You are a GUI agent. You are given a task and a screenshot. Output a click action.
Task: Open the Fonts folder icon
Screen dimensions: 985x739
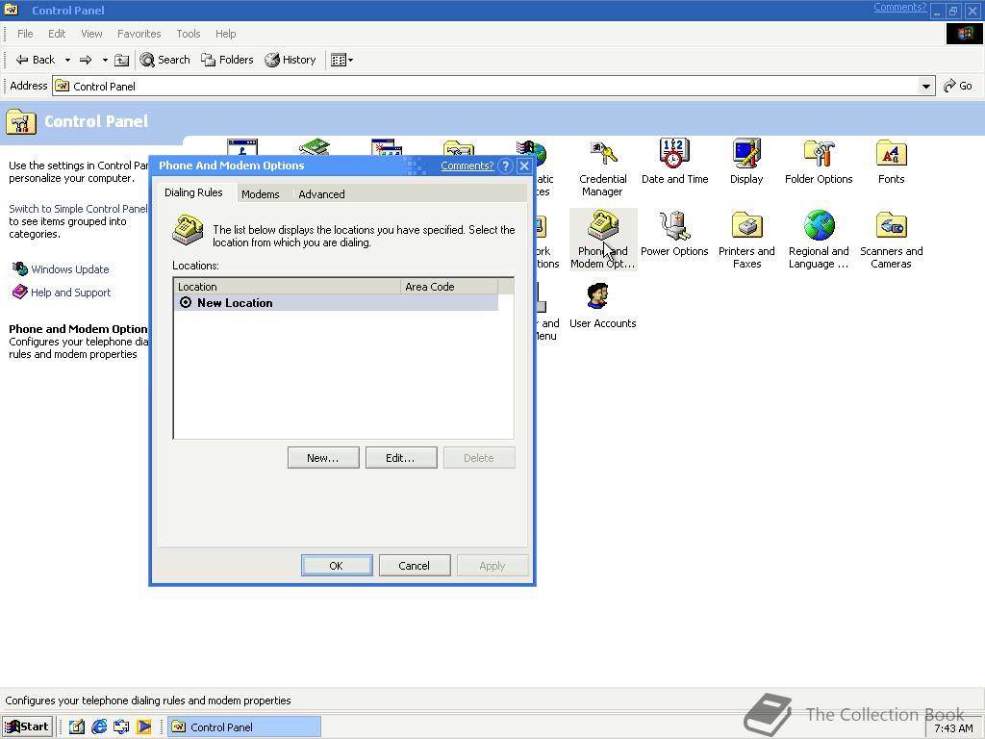891,162
